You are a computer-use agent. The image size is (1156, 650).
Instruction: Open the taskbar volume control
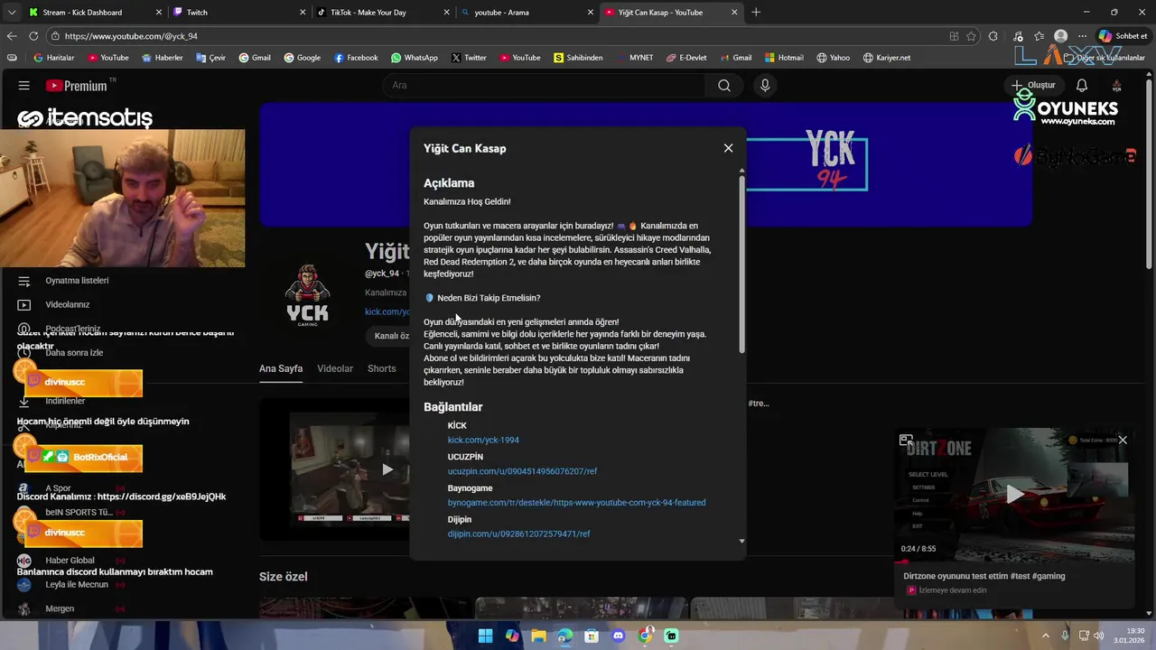[1098, 636]
